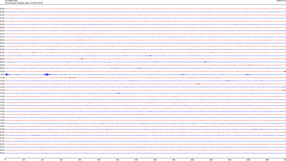Choose the 07:00 trace label

pyautogui.click(x=2, y=52)
